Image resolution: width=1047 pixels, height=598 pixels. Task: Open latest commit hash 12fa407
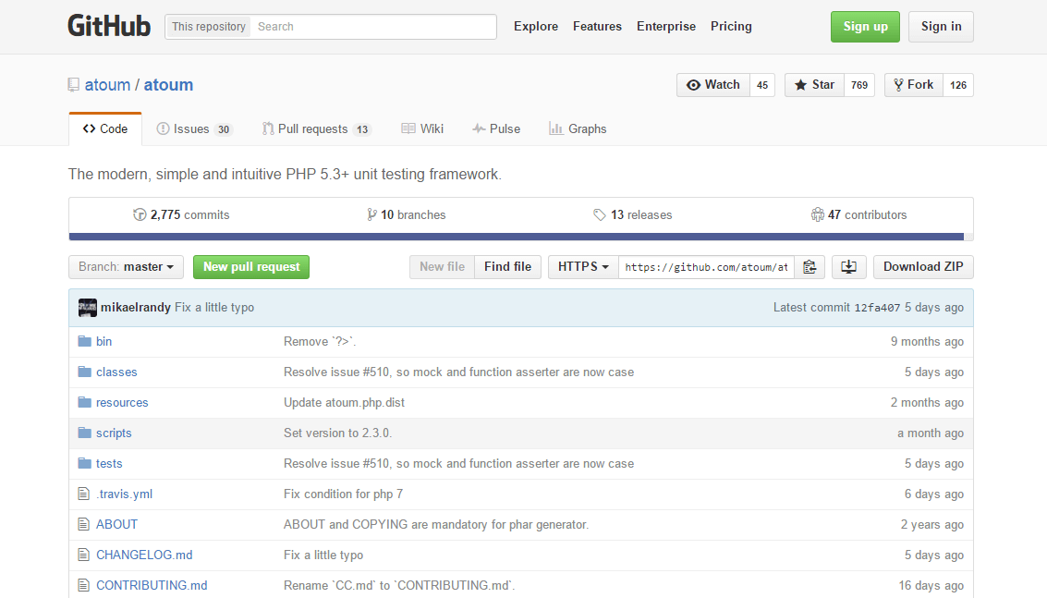pyautogui.click(x=877, y=308)
